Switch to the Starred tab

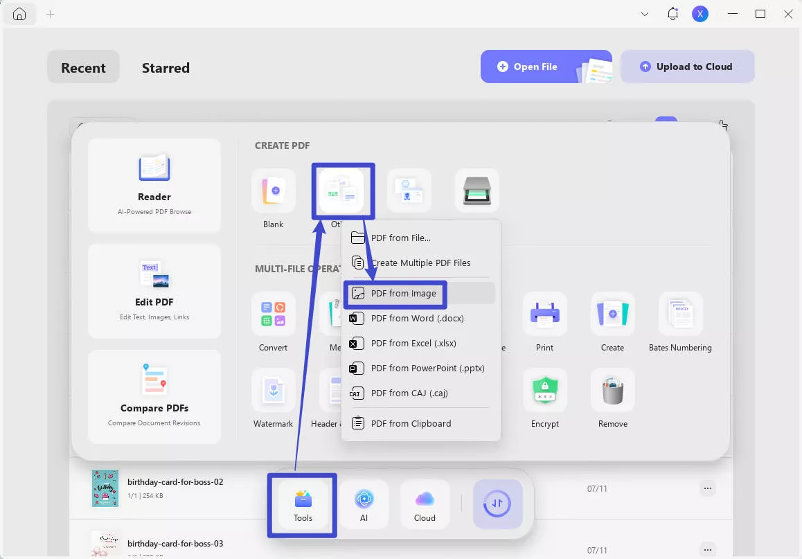coord(166,68)
